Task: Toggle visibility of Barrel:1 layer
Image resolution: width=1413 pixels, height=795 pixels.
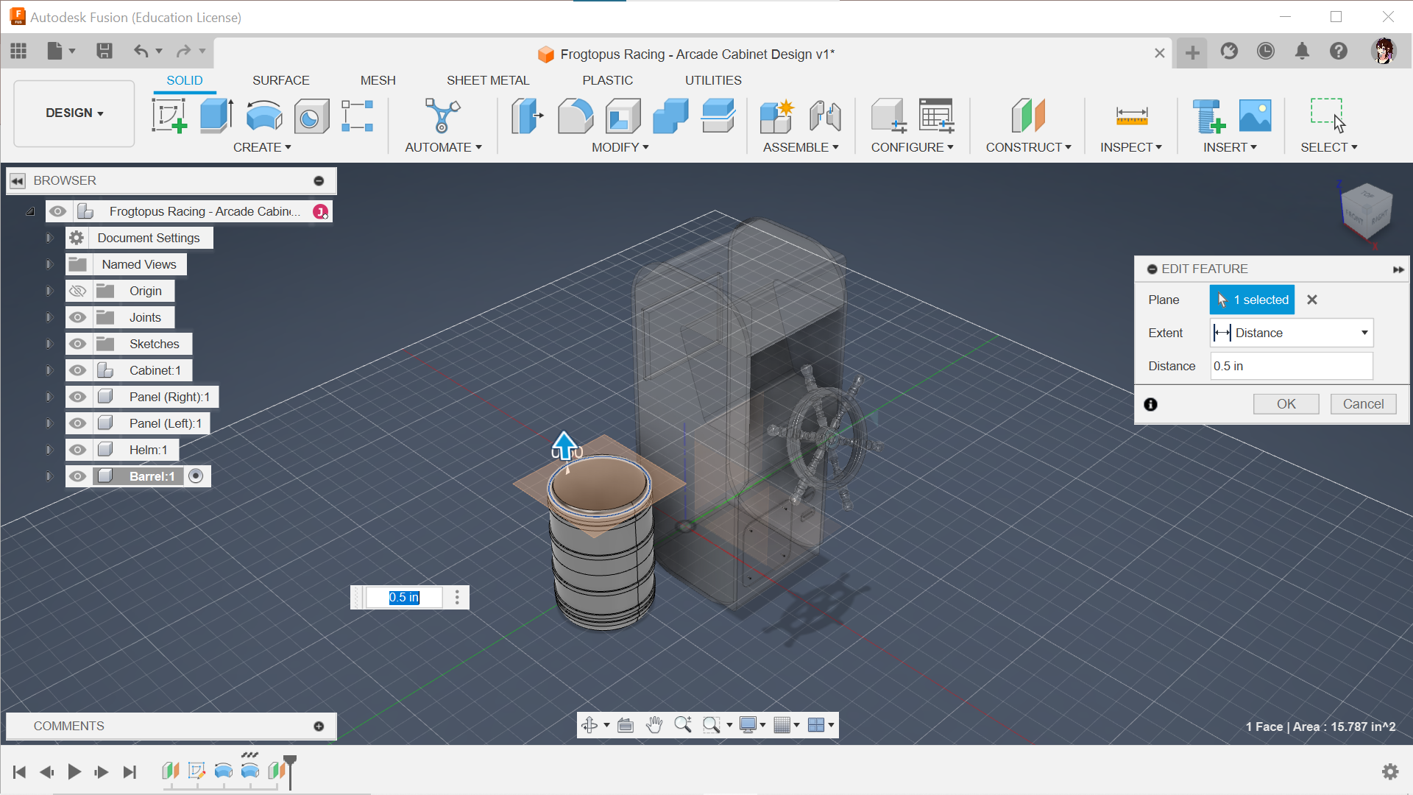Action: click(76, 476)
